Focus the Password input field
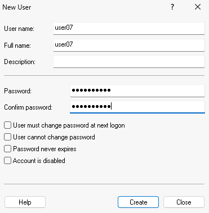 coord(137,90)
